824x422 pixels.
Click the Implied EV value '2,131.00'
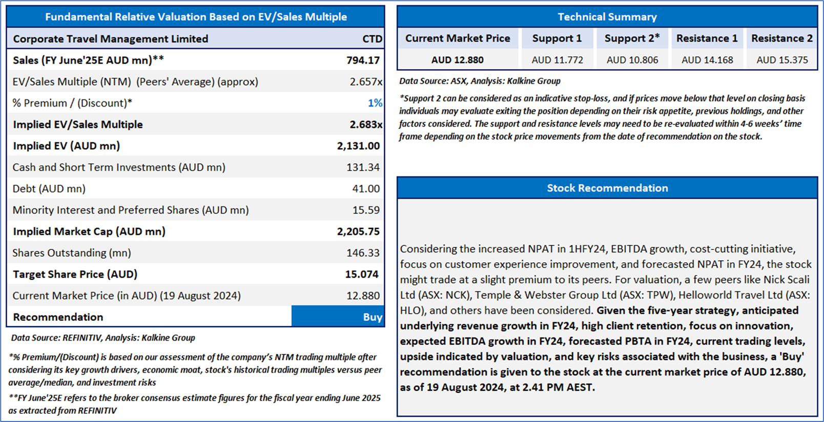point(358,146)
